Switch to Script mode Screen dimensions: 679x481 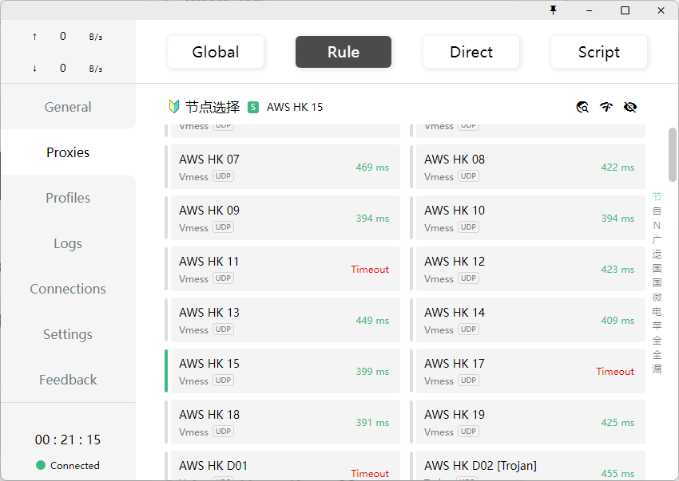tap(599, 52)
